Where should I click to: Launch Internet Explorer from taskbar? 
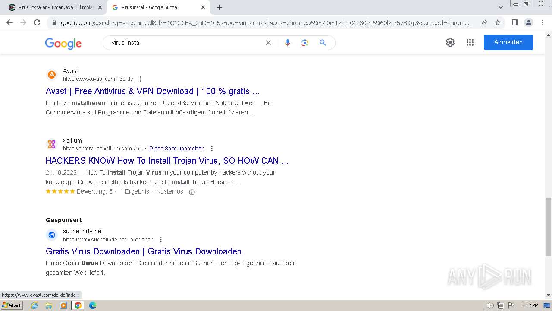click(34, 305)
